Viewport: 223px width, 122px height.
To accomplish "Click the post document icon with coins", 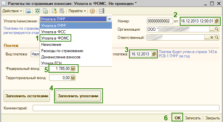I will point(54,11).
